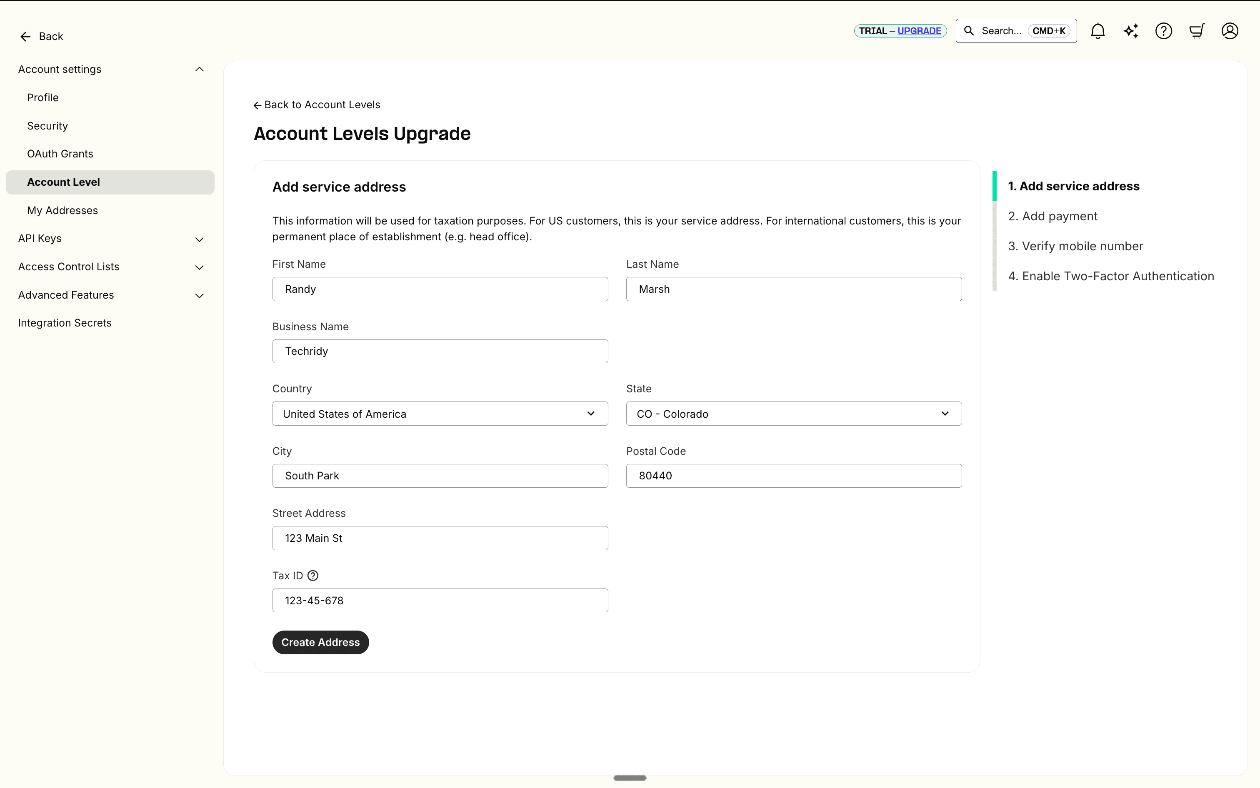
Task: Click the UPGRADE link in the trial badge
Action: coord(919,31)
